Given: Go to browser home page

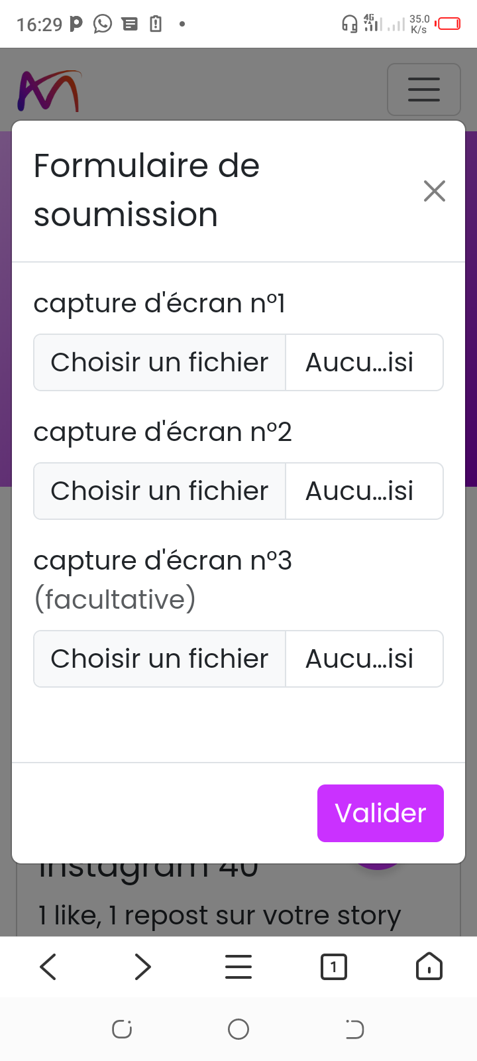Looking at the screenshot, I should coord(429,967).
